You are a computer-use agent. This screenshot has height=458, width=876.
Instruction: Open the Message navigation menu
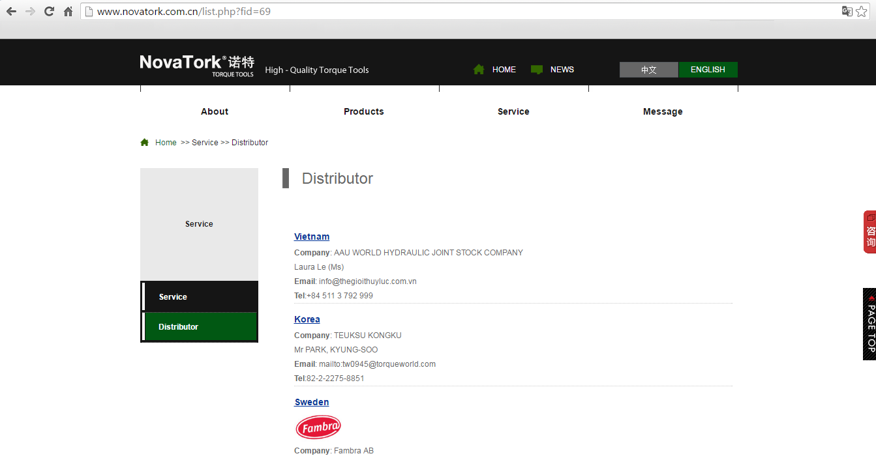(663, 111)
